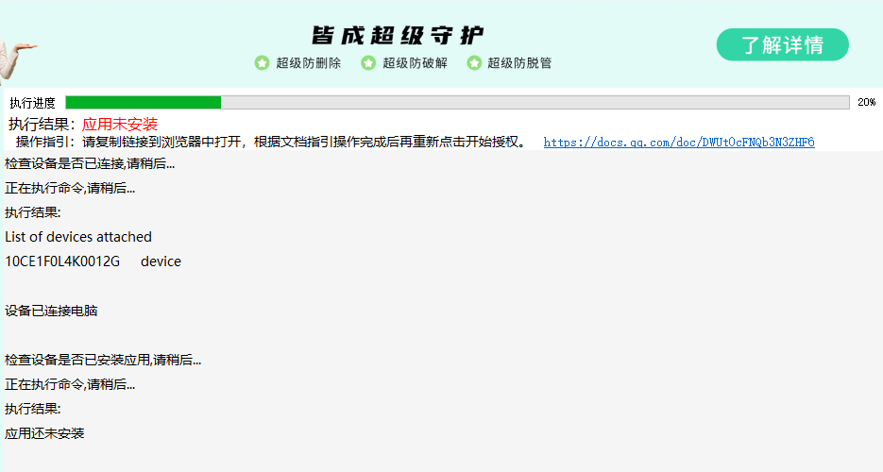Click the 超级防破解 label
This screenshot has width=883, height=472.
click(415, 63)
